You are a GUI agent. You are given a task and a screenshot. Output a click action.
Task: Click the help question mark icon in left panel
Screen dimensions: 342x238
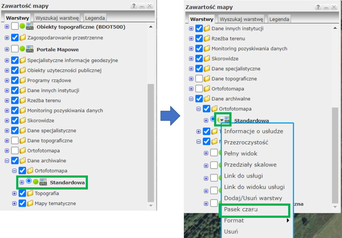(x=134, y=6)
